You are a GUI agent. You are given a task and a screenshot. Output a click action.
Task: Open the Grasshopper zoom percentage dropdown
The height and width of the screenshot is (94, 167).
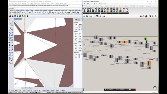click(x=94, y=16)
